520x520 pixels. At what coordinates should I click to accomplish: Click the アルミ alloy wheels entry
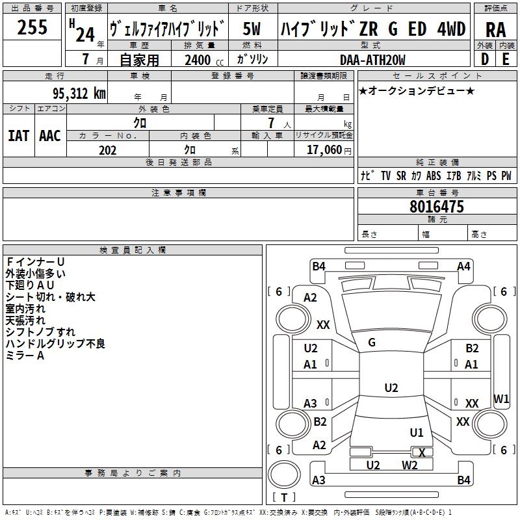click(x=474, y=175)
